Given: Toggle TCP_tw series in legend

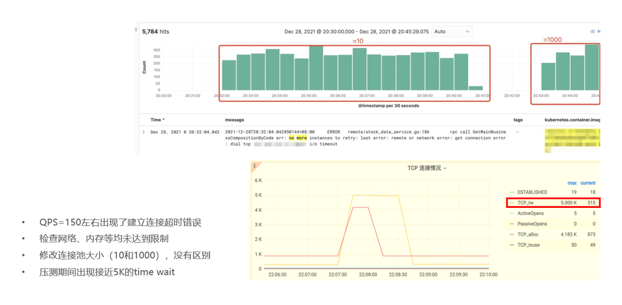Looking at the screenshot, I should click(x=525, y=203).
